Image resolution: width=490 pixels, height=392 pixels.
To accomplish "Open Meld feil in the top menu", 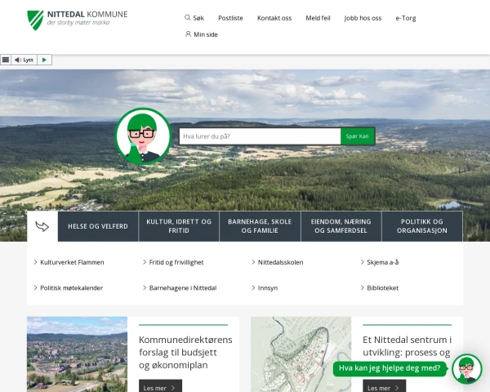I will [x=318, y=18].
